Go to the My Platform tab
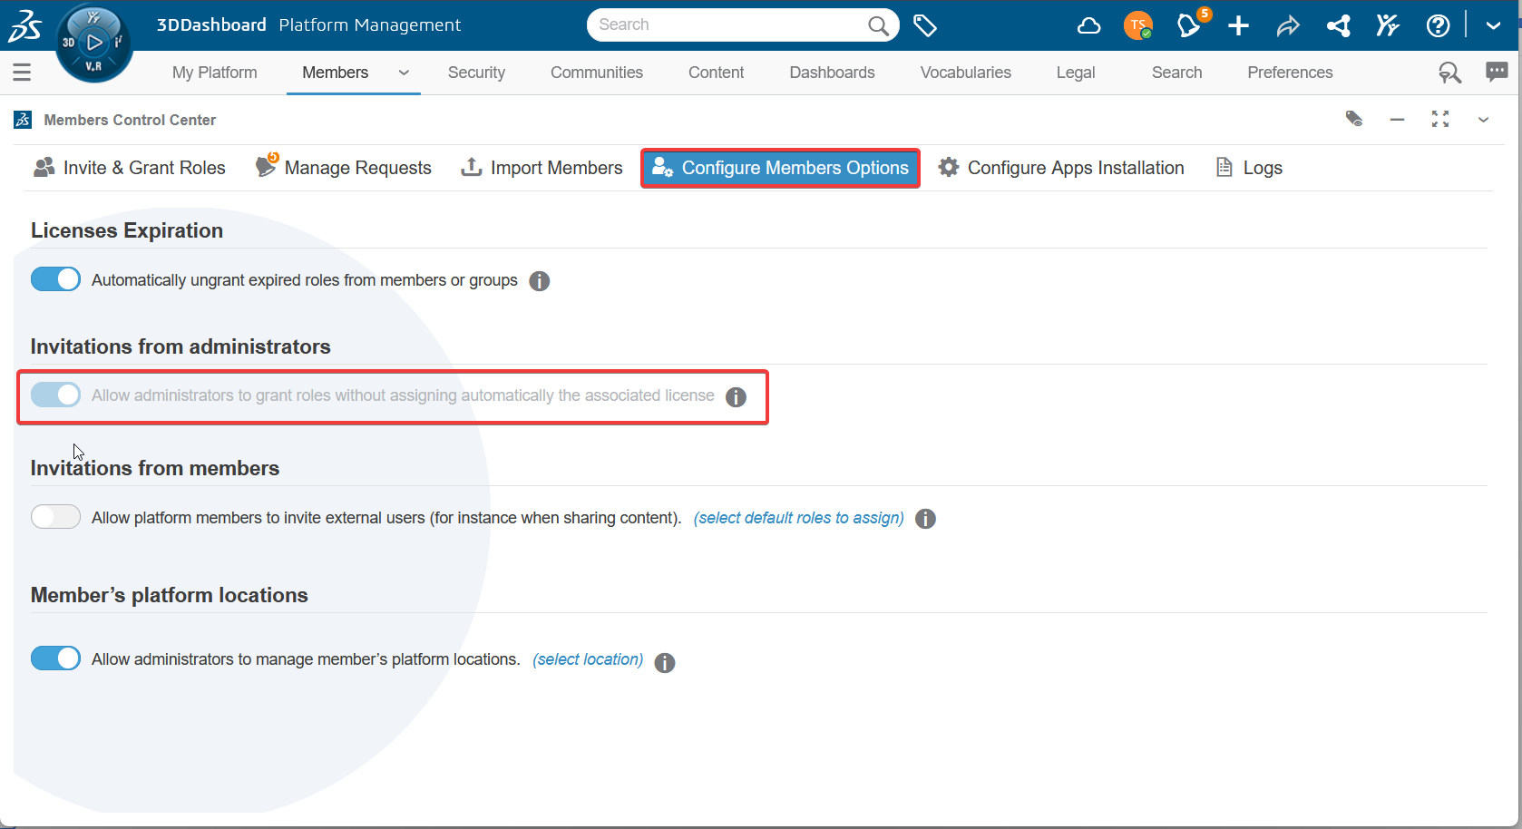This screenshot has width=1522, height=829. [215, 73]
